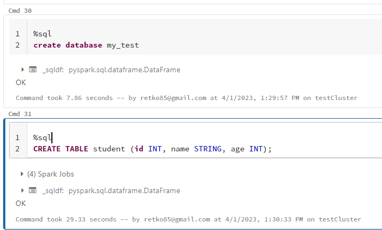Click line number 1 in Cmd 31
The image size is (382, 230).
pos(18,137)
